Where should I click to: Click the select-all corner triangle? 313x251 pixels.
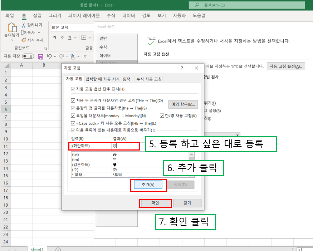tap(7, 65)
